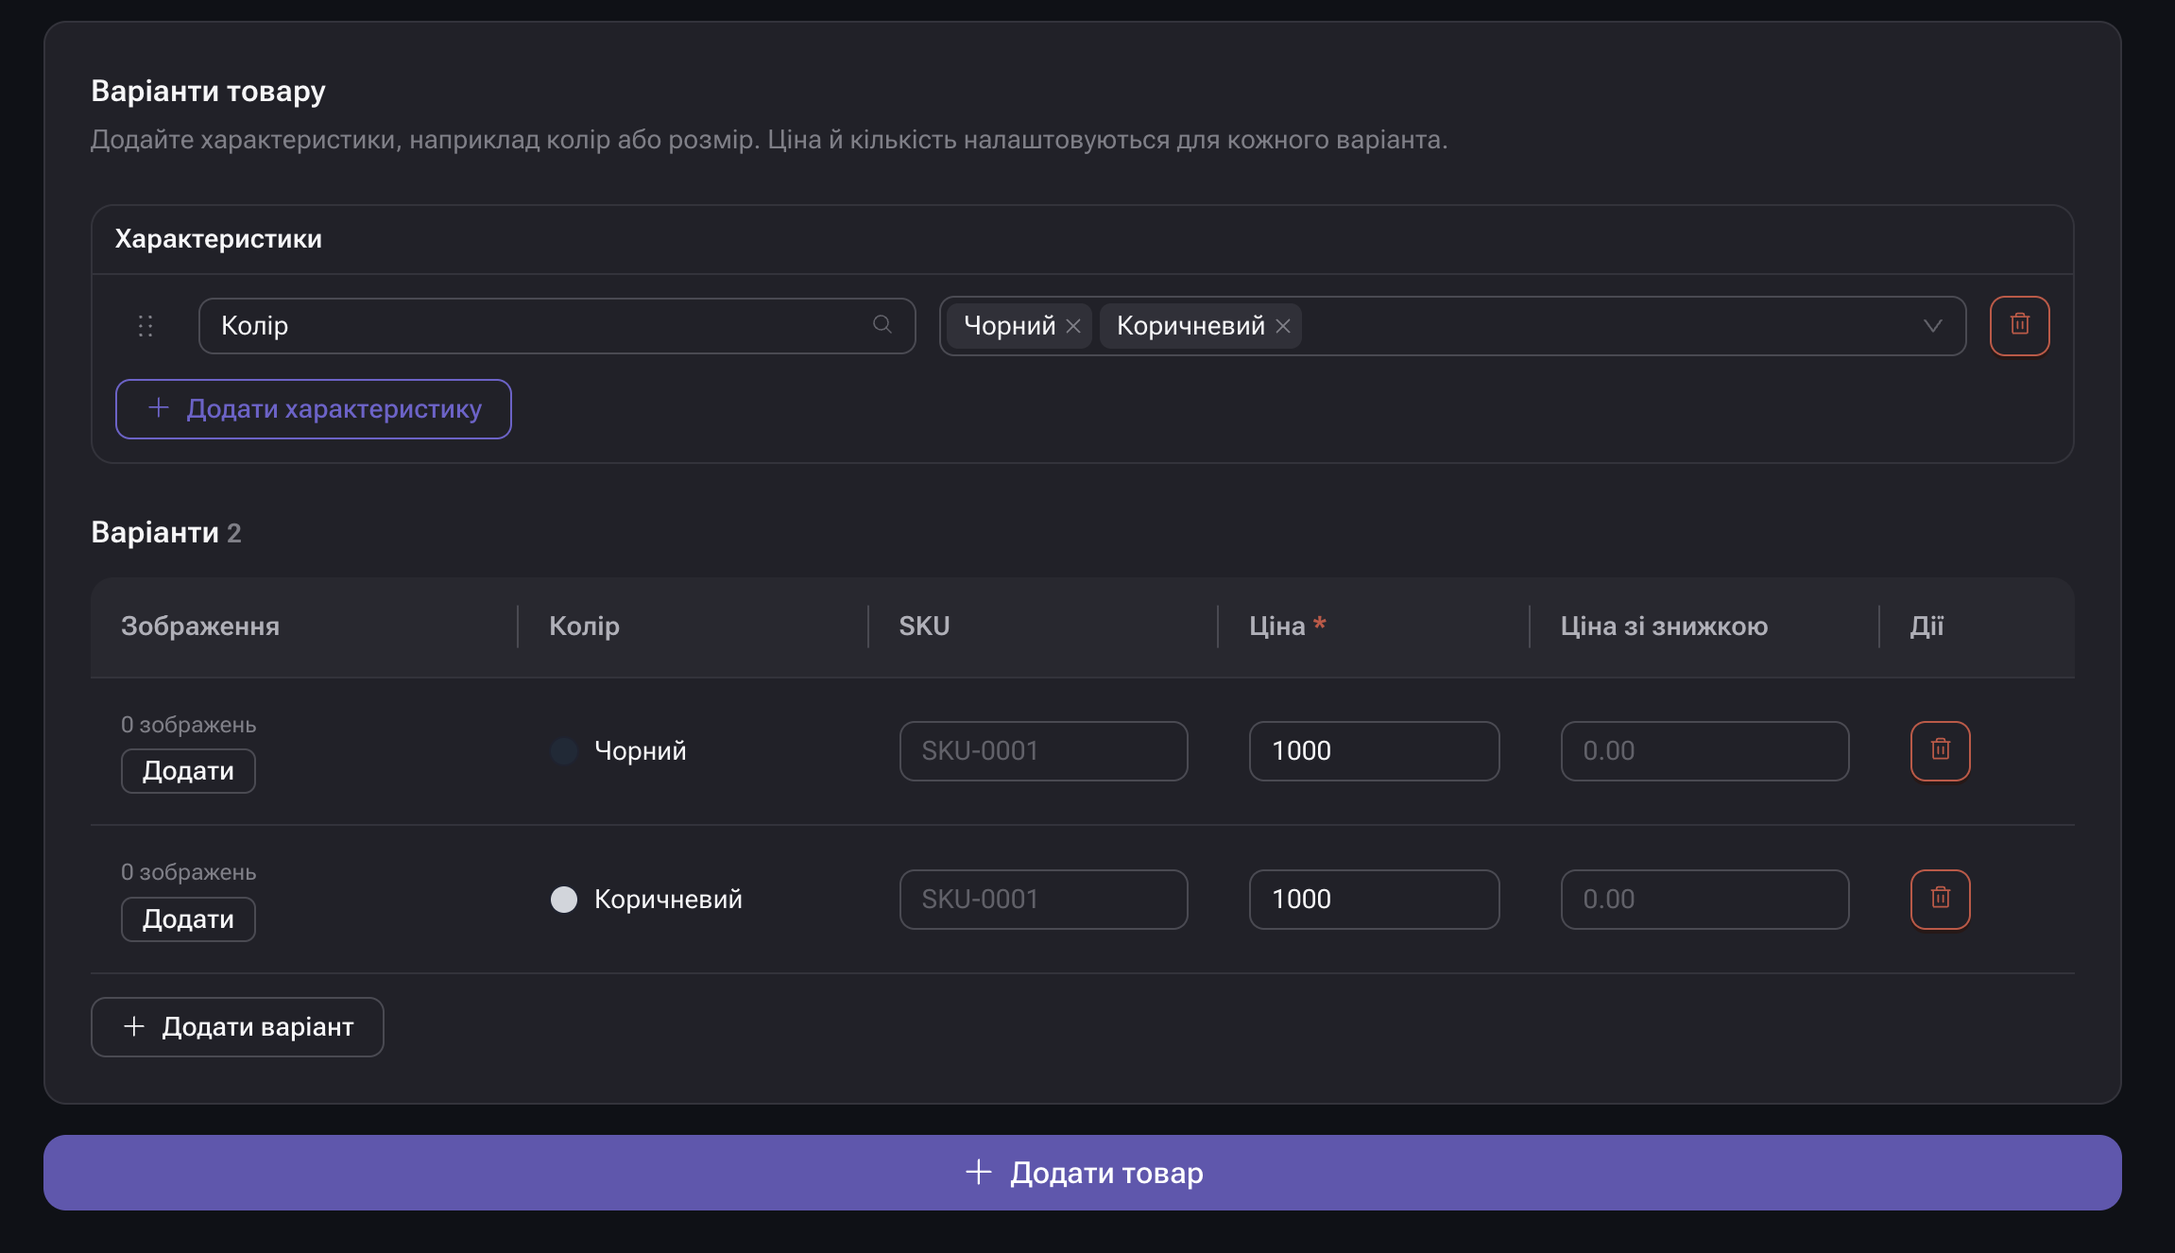This screenshot has width=2175, height=1253.
Task: Click Додати варіант button
Action: coord(237,1027)
